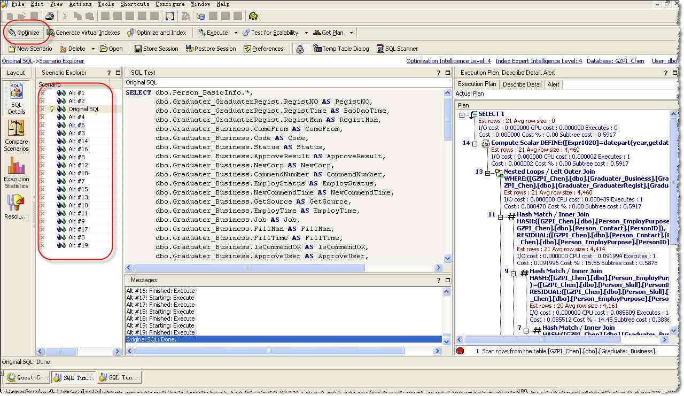Toggle the X mark beside Alt #4
Viewport: 684px width, 396px height.
pos(42,117)
